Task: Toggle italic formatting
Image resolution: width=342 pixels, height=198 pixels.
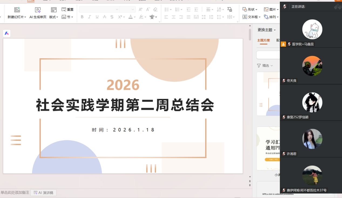Action: pyautogui.click(x=90, y=17)
